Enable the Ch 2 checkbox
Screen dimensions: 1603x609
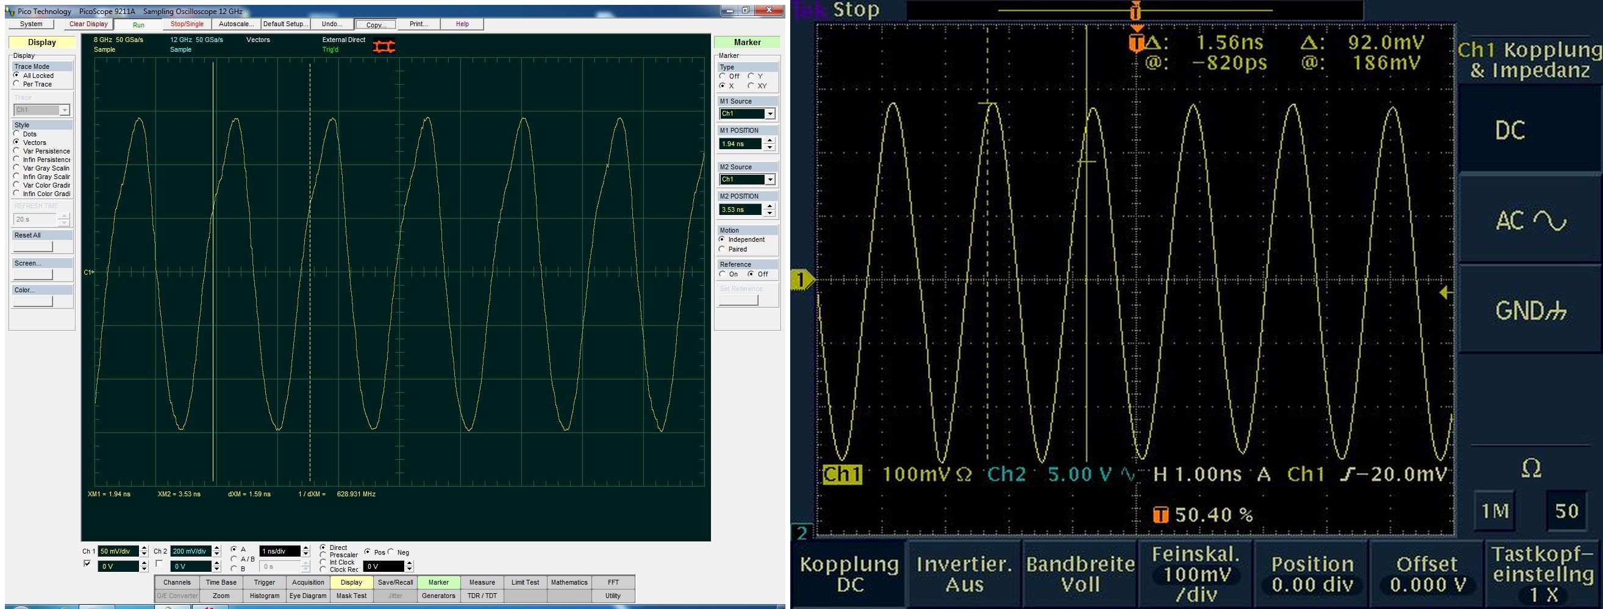tap(159, 564)
